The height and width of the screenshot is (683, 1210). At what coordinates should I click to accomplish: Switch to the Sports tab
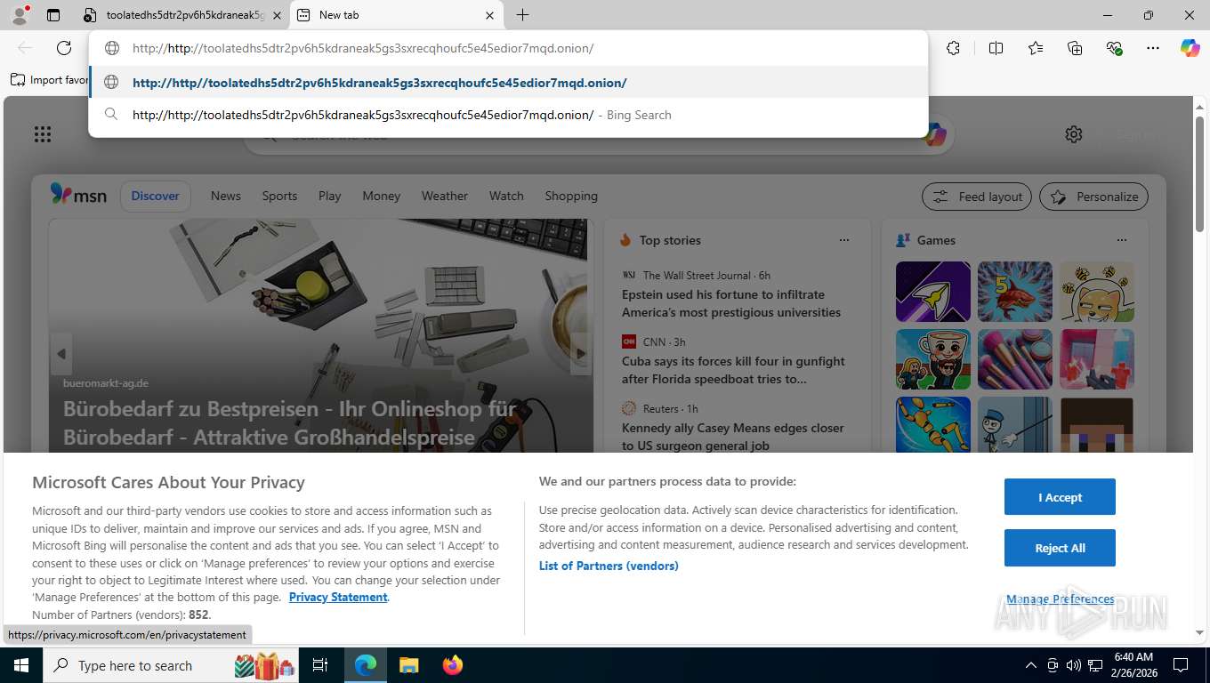point(279,196)
